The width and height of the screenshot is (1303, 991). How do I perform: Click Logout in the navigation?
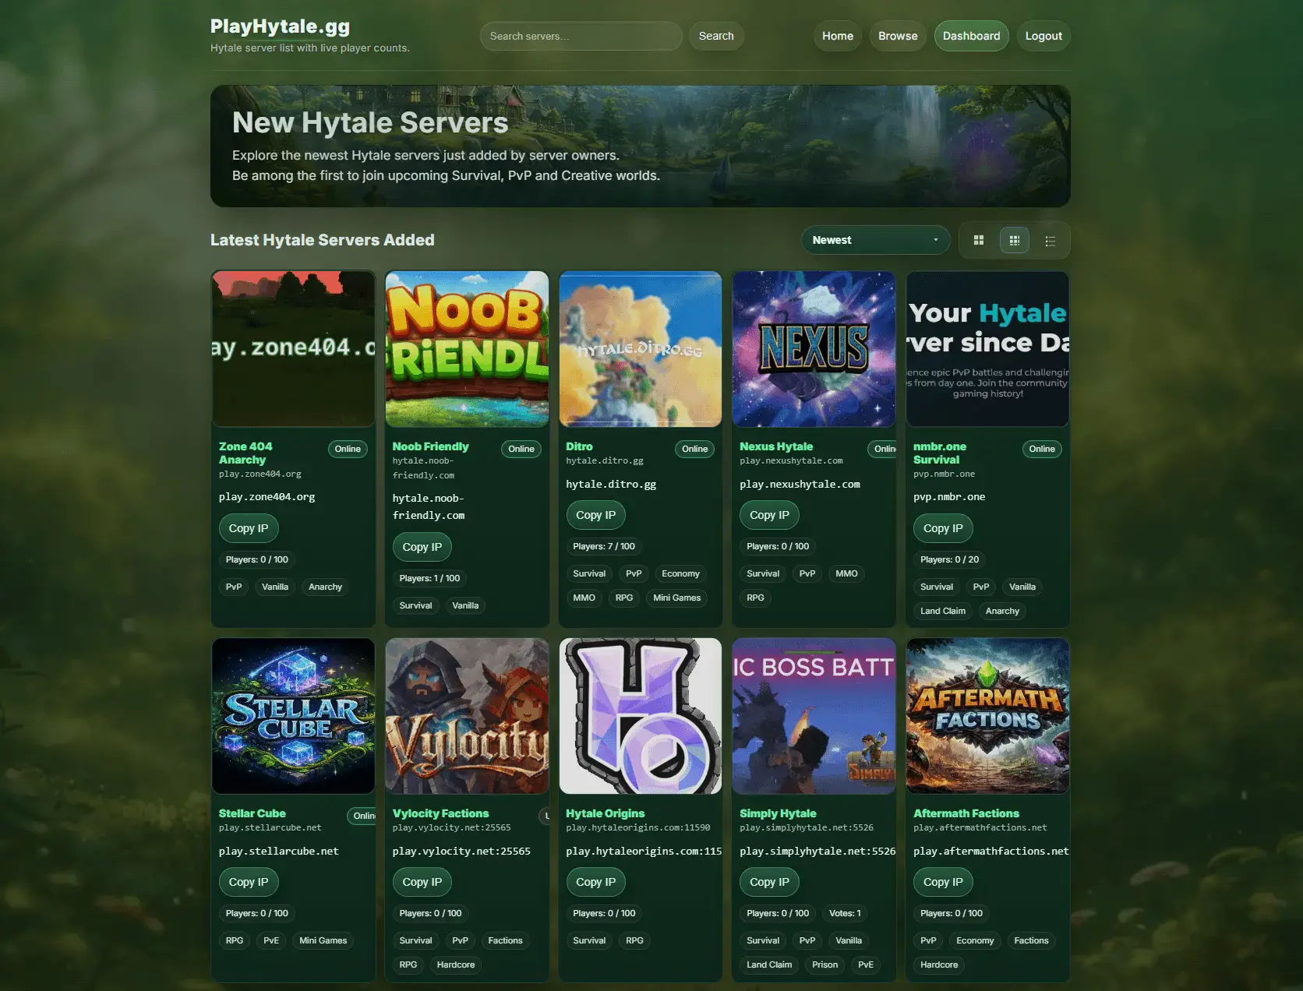pos(1043,36)
